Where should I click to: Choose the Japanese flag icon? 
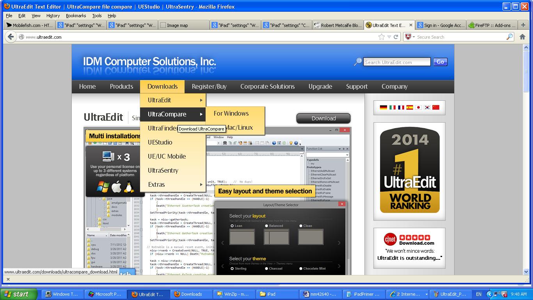418,107
